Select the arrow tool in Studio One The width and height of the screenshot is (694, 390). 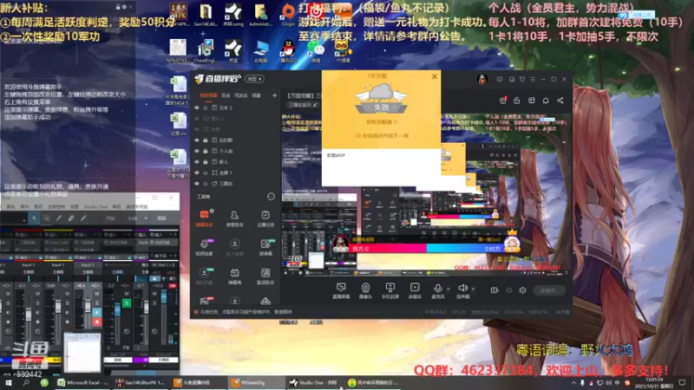point(34,218)
